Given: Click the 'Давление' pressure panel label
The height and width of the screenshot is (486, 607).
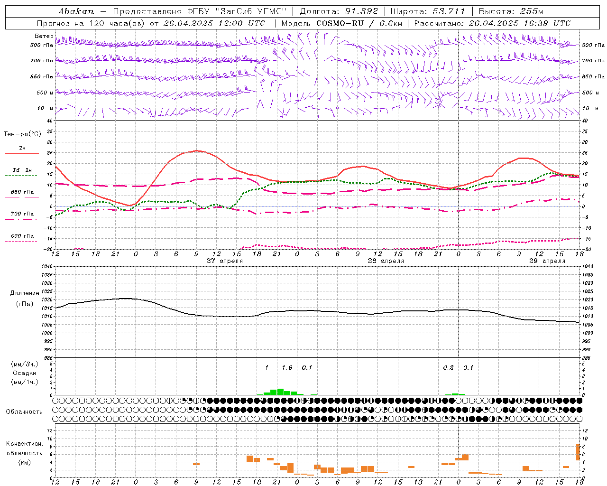Looking at the screenshot, I should click(x=25, y=293).
